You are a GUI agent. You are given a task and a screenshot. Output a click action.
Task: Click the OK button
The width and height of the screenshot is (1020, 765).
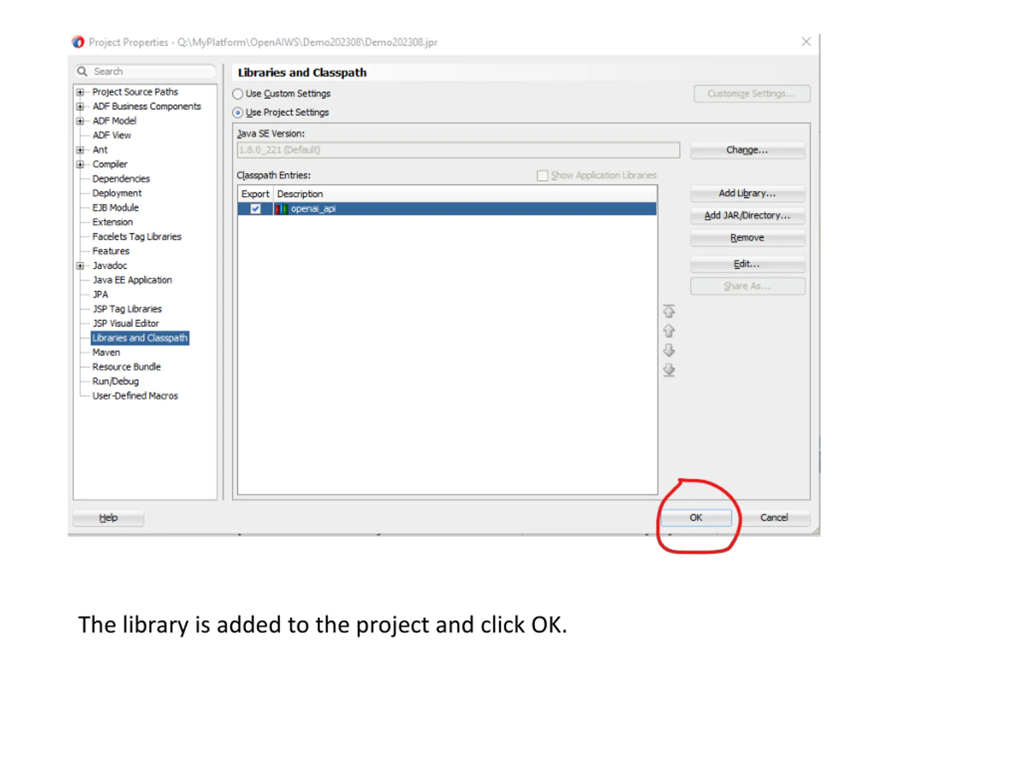[x=695, y=518]
